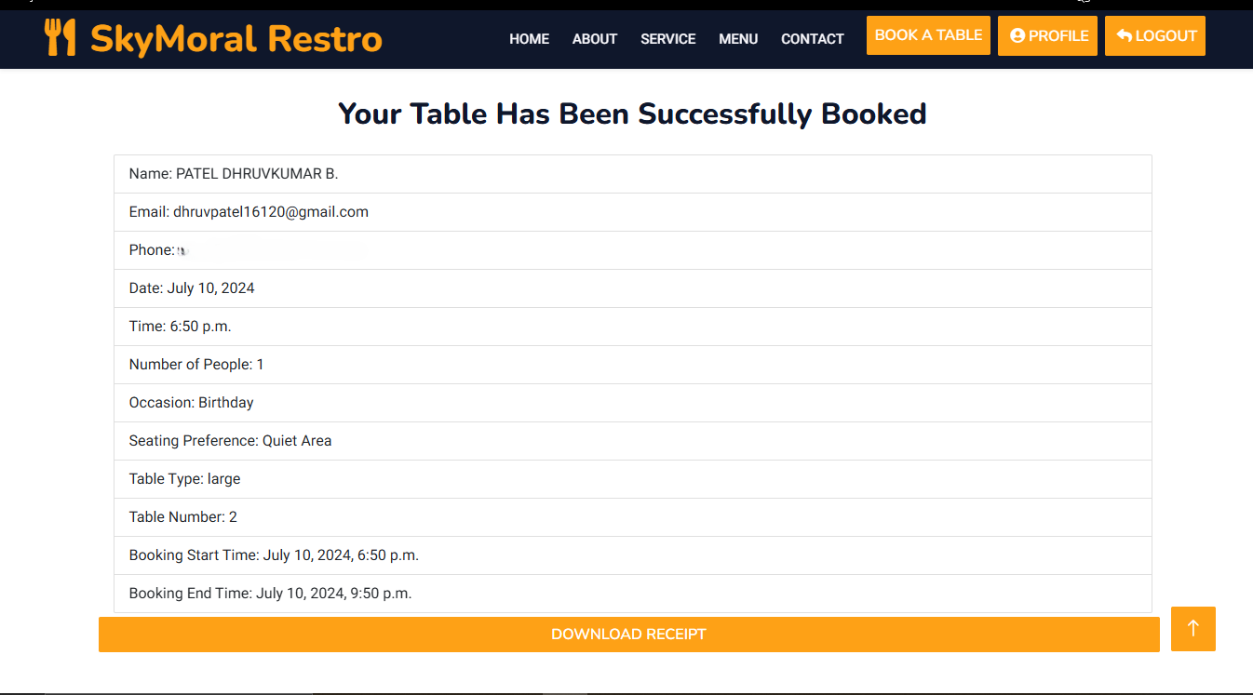Click the 'Table Number: 2' row

pyautogui.click(x=633, y=517)
